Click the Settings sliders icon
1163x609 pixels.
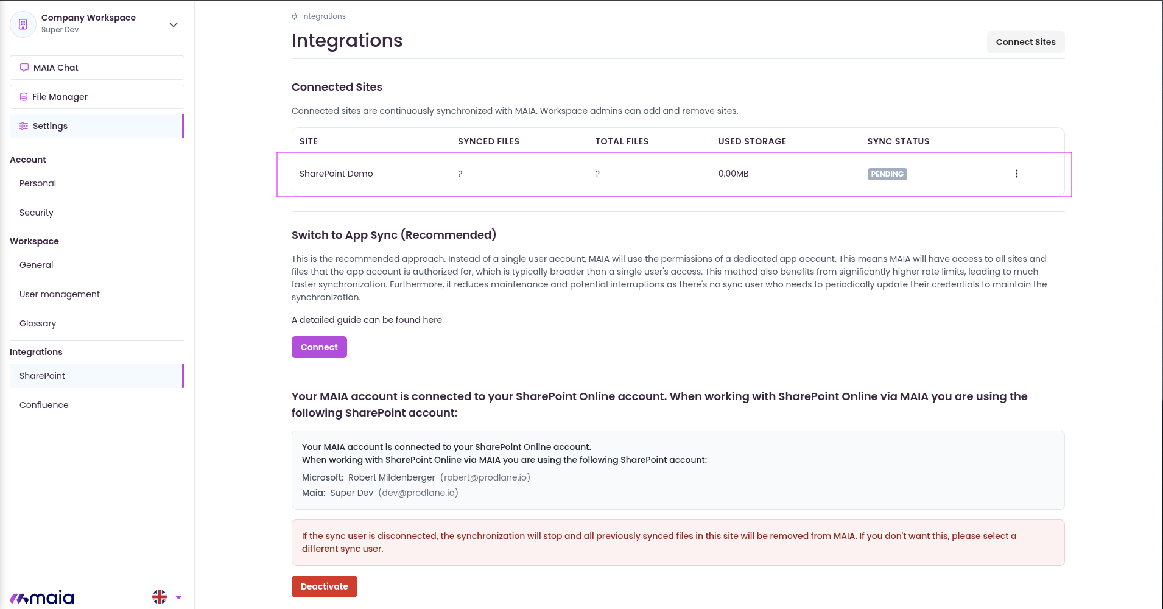[24, 126]
